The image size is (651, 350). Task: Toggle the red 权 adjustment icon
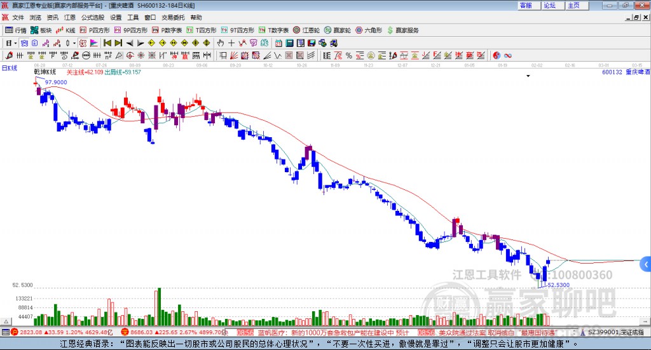[83, 43]
